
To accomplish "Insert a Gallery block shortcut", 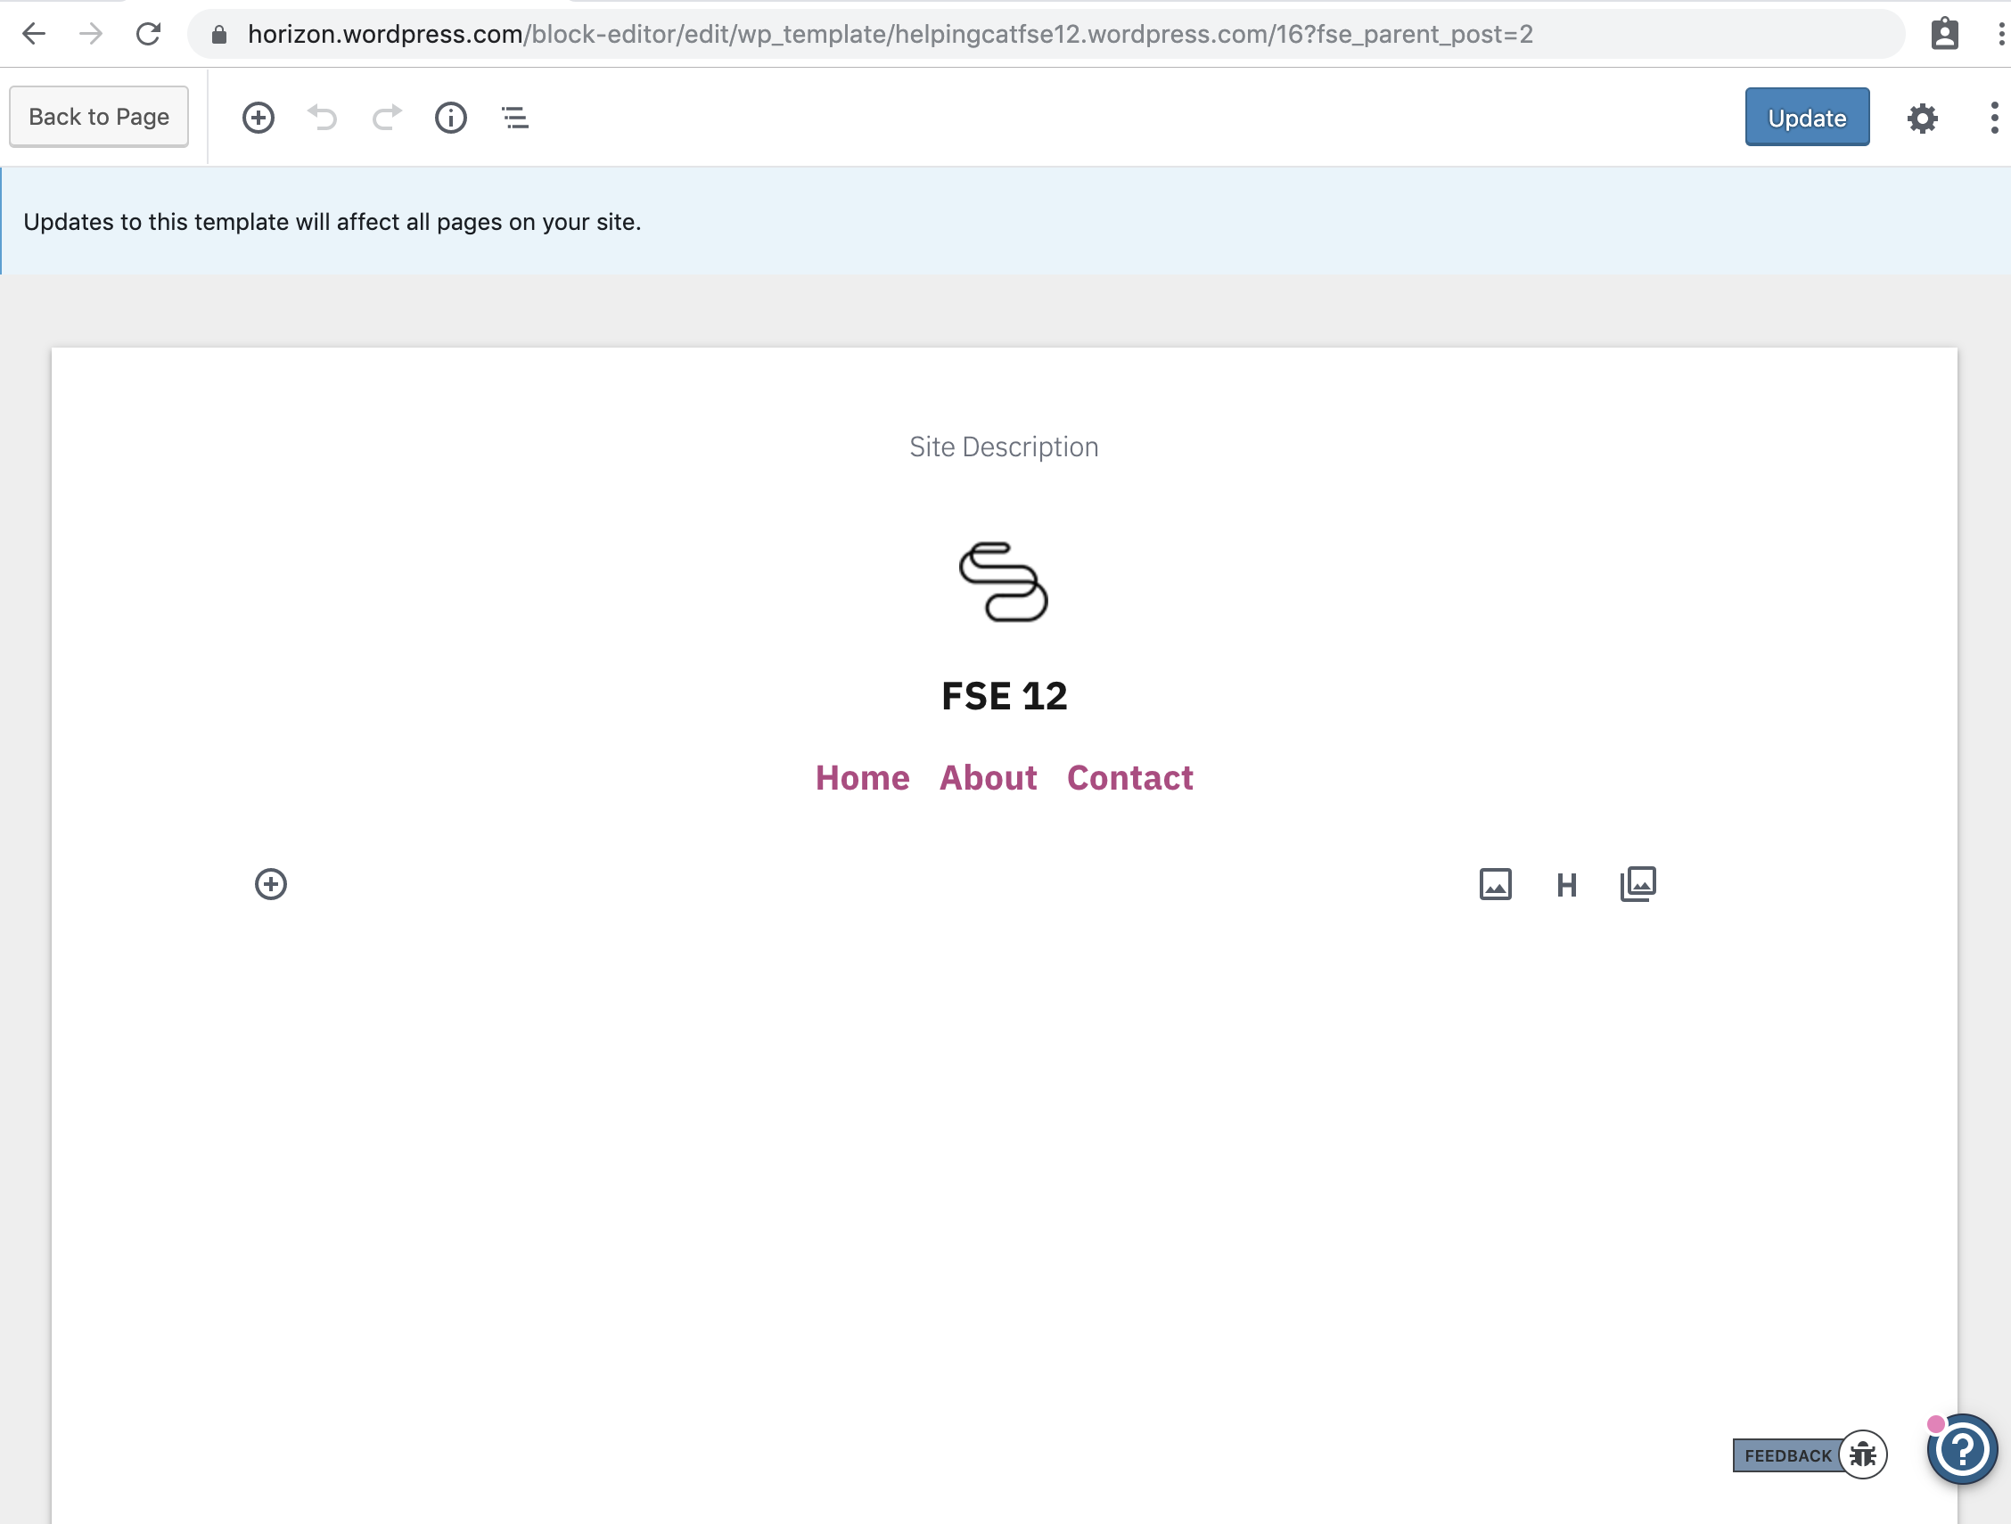I will pos(1638,883).
